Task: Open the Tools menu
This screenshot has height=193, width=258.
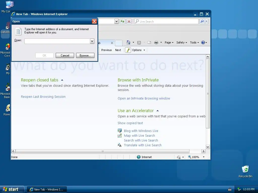Action: [x=194, y=42]
